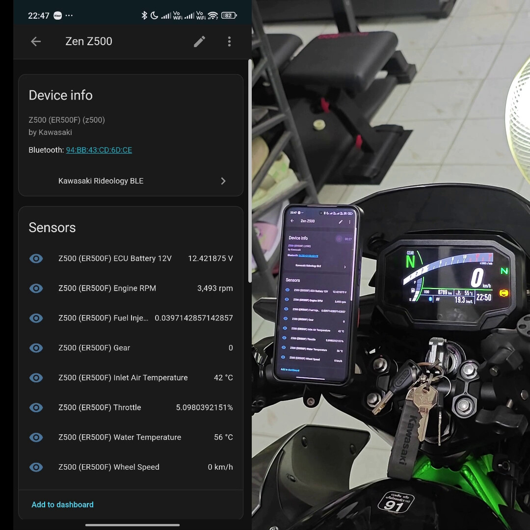Toggle eye icon for Engine RPM
This screenshot has height=530, width=530.
36,289
